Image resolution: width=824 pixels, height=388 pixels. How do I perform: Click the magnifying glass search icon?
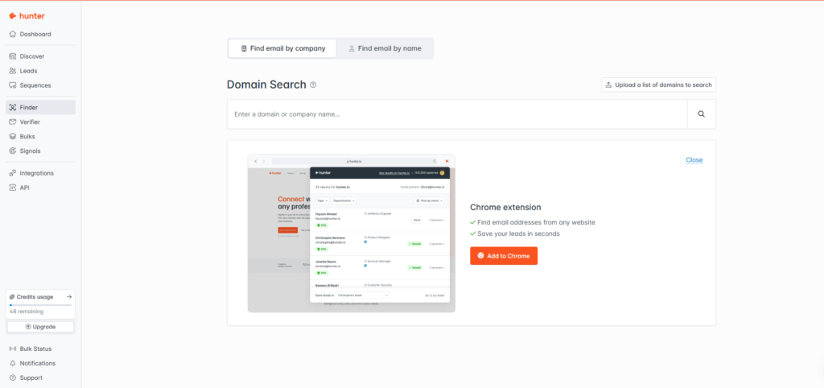coord(701,114)
